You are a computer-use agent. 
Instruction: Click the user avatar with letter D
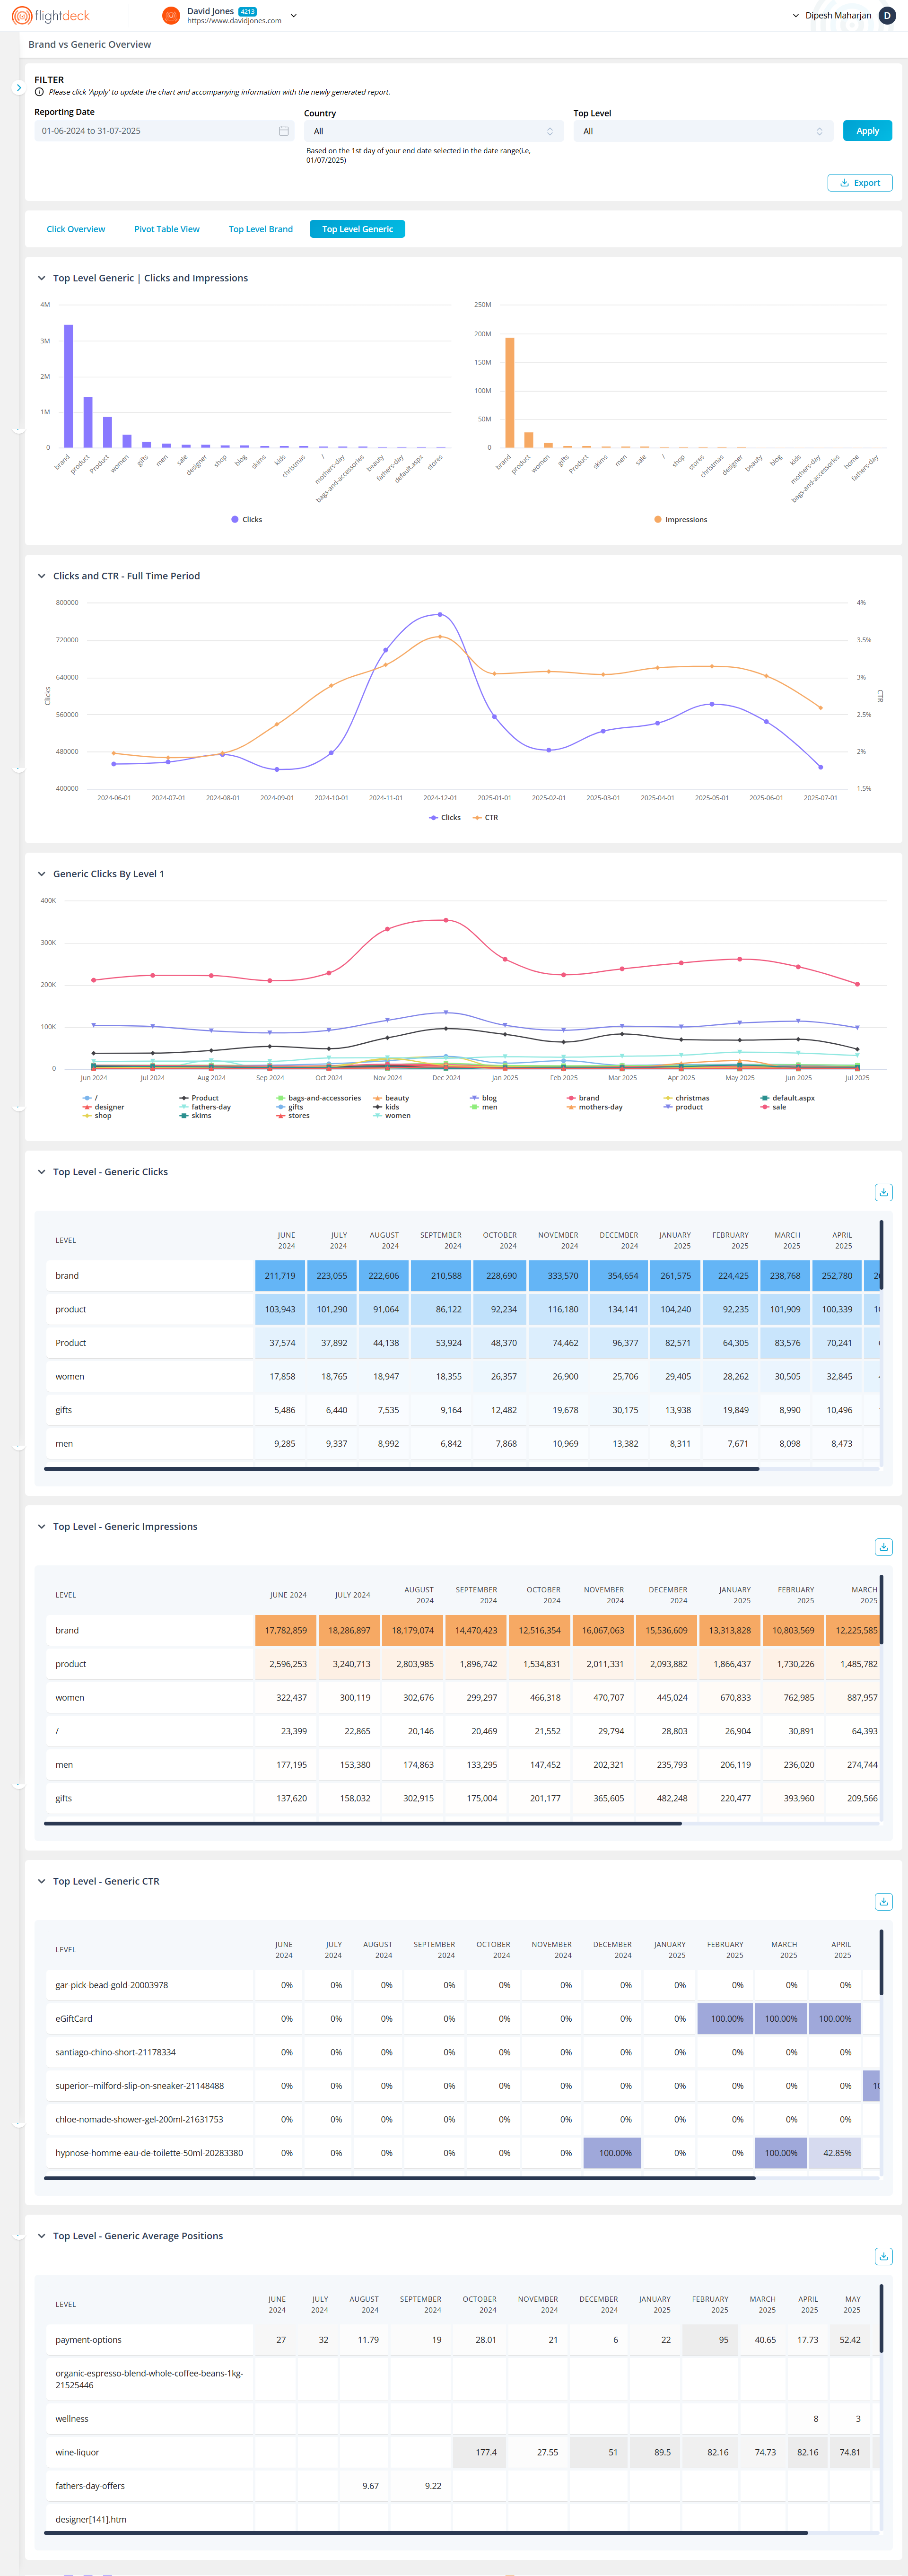[x=887, y=15]
